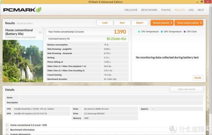The height and width of the screenshot is (135, 212).
Task: Switch to the Benchmark tab
Action: pyautogui.click(x=149, y=10)
